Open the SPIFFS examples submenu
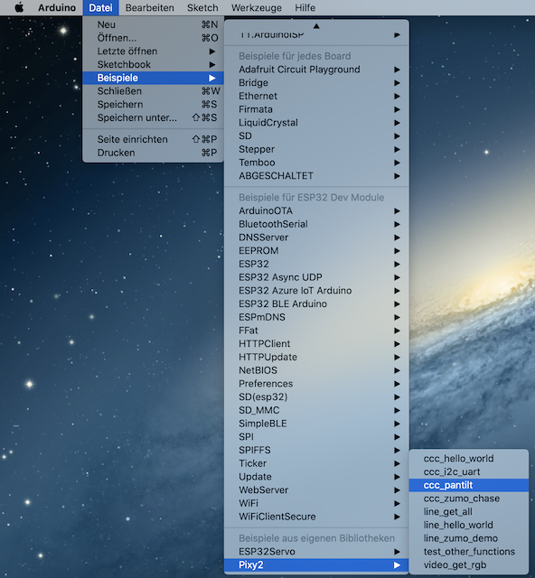535x578 pixels. 316,450
